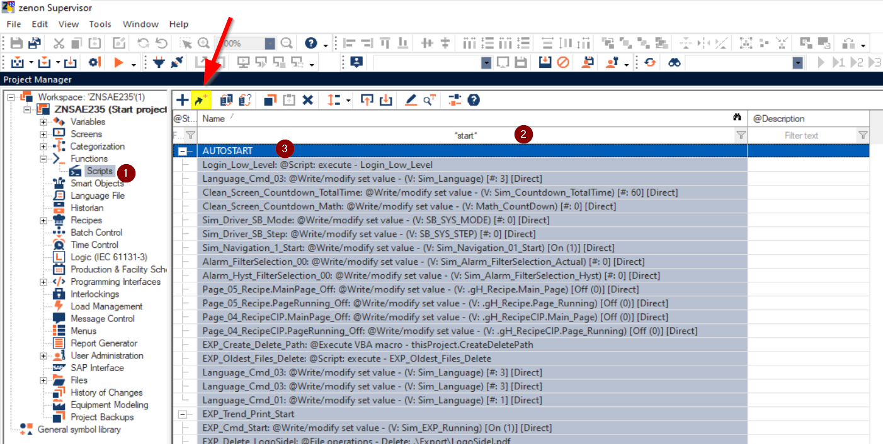Open the Window menu

140,24
